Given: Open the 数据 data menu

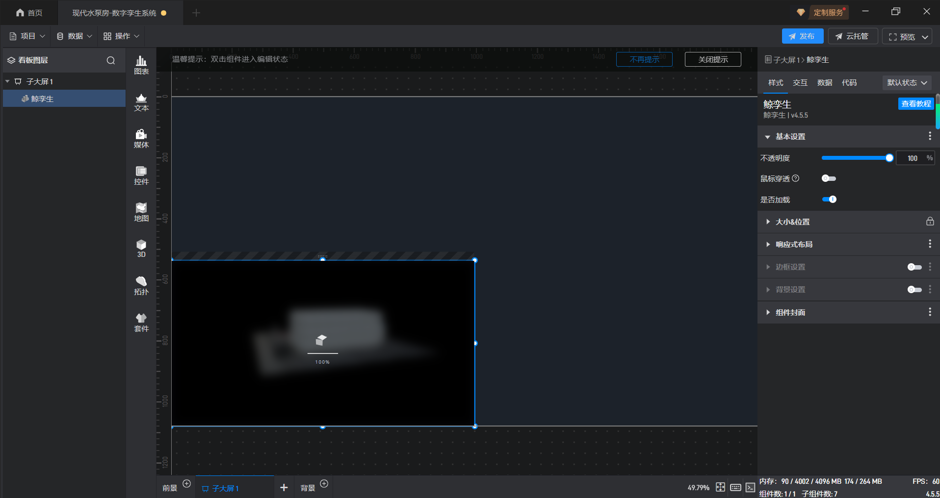Looking at the screenshot, I should (x=75, y=36).
